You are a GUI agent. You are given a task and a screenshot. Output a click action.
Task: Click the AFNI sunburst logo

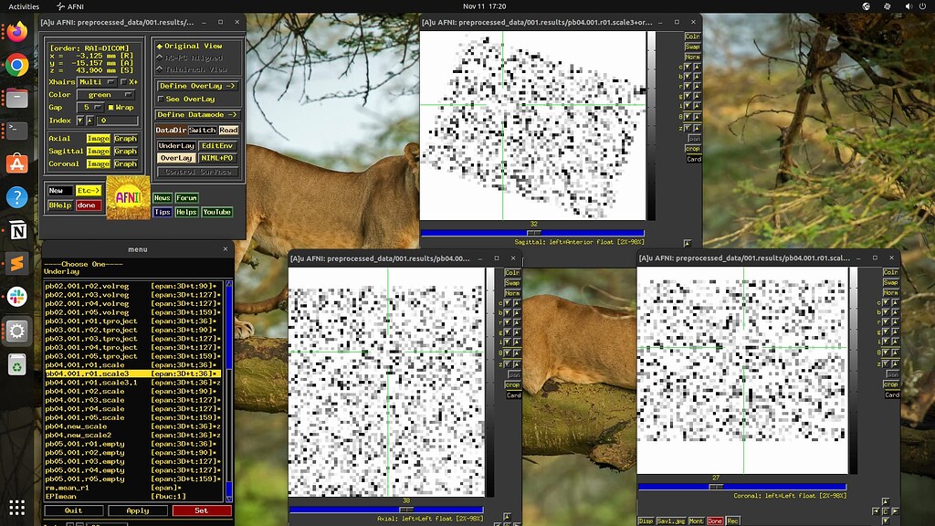click(128, 197)
